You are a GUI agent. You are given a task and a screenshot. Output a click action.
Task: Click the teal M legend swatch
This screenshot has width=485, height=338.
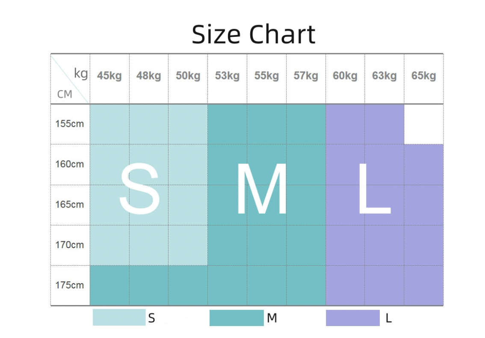point(237,318)
